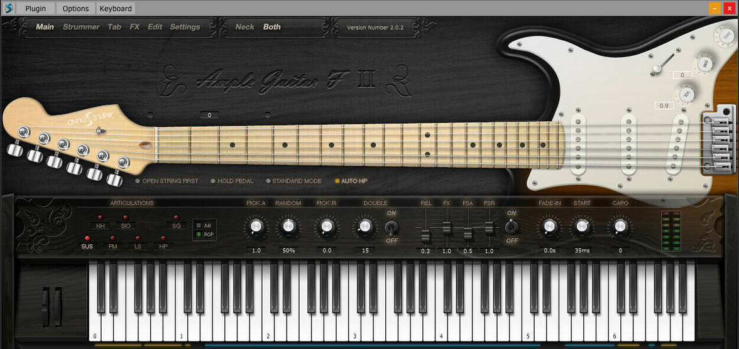Image resolution: width=739 pixels, height=349 pixels.
Task: Toggle Open String First option
Action: pyautogui.click(x=167, y=181)
